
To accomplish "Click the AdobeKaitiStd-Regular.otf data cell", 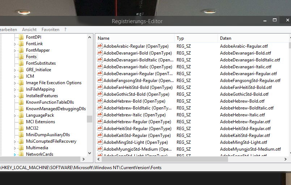I will [245, 135].
